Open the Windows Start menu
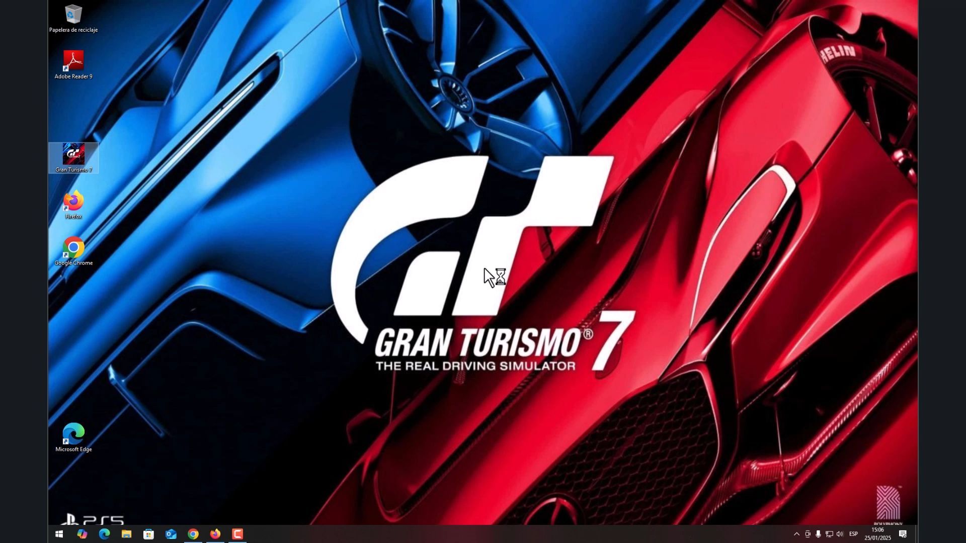Screen dimensions: 966x543 click(x=59, y=534)
